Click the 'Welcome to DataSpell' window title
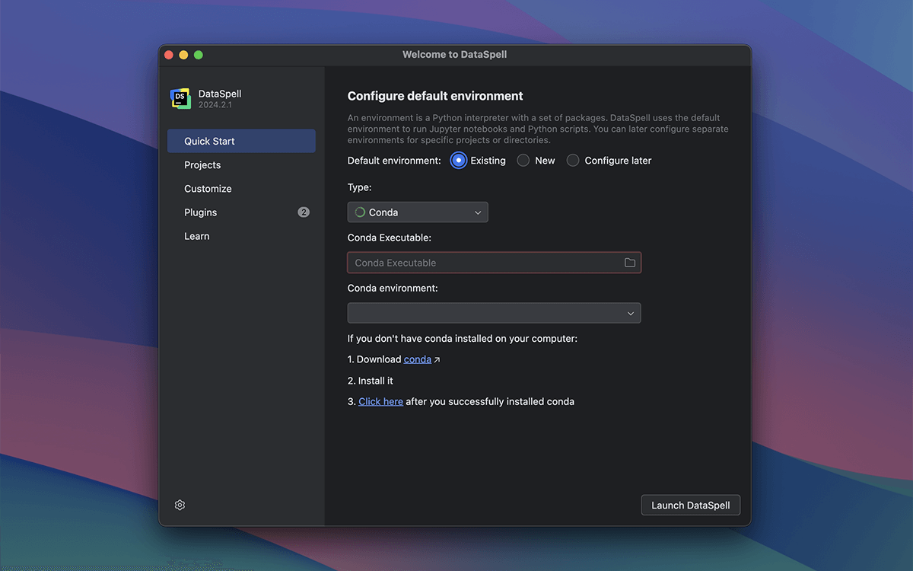913x571 pixels. [455, 55]
